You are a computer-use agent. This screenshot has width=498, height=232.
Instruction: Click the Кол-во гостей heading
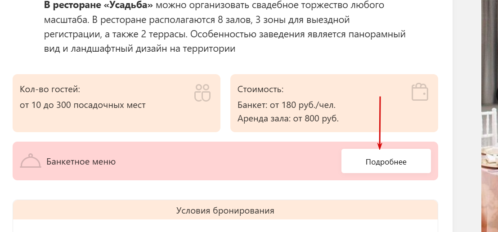pos(50,89)
